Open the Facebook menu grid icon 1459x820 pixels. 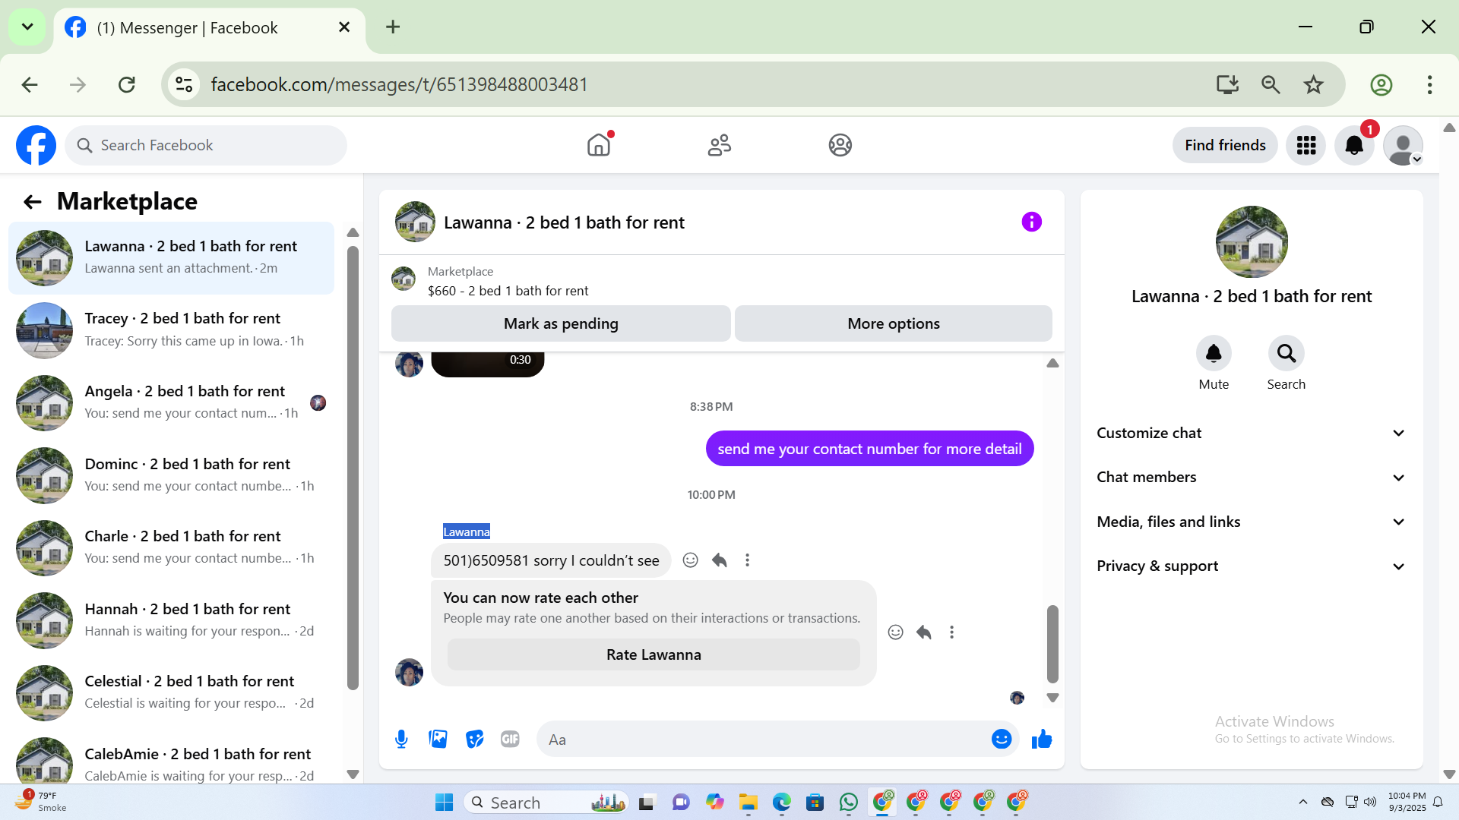pos(1306,145)
